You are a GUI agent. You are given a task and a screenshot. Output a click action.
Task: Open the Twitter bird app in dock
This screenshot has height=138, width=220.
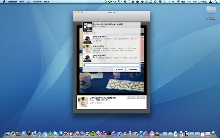click(x=61, y=134)
